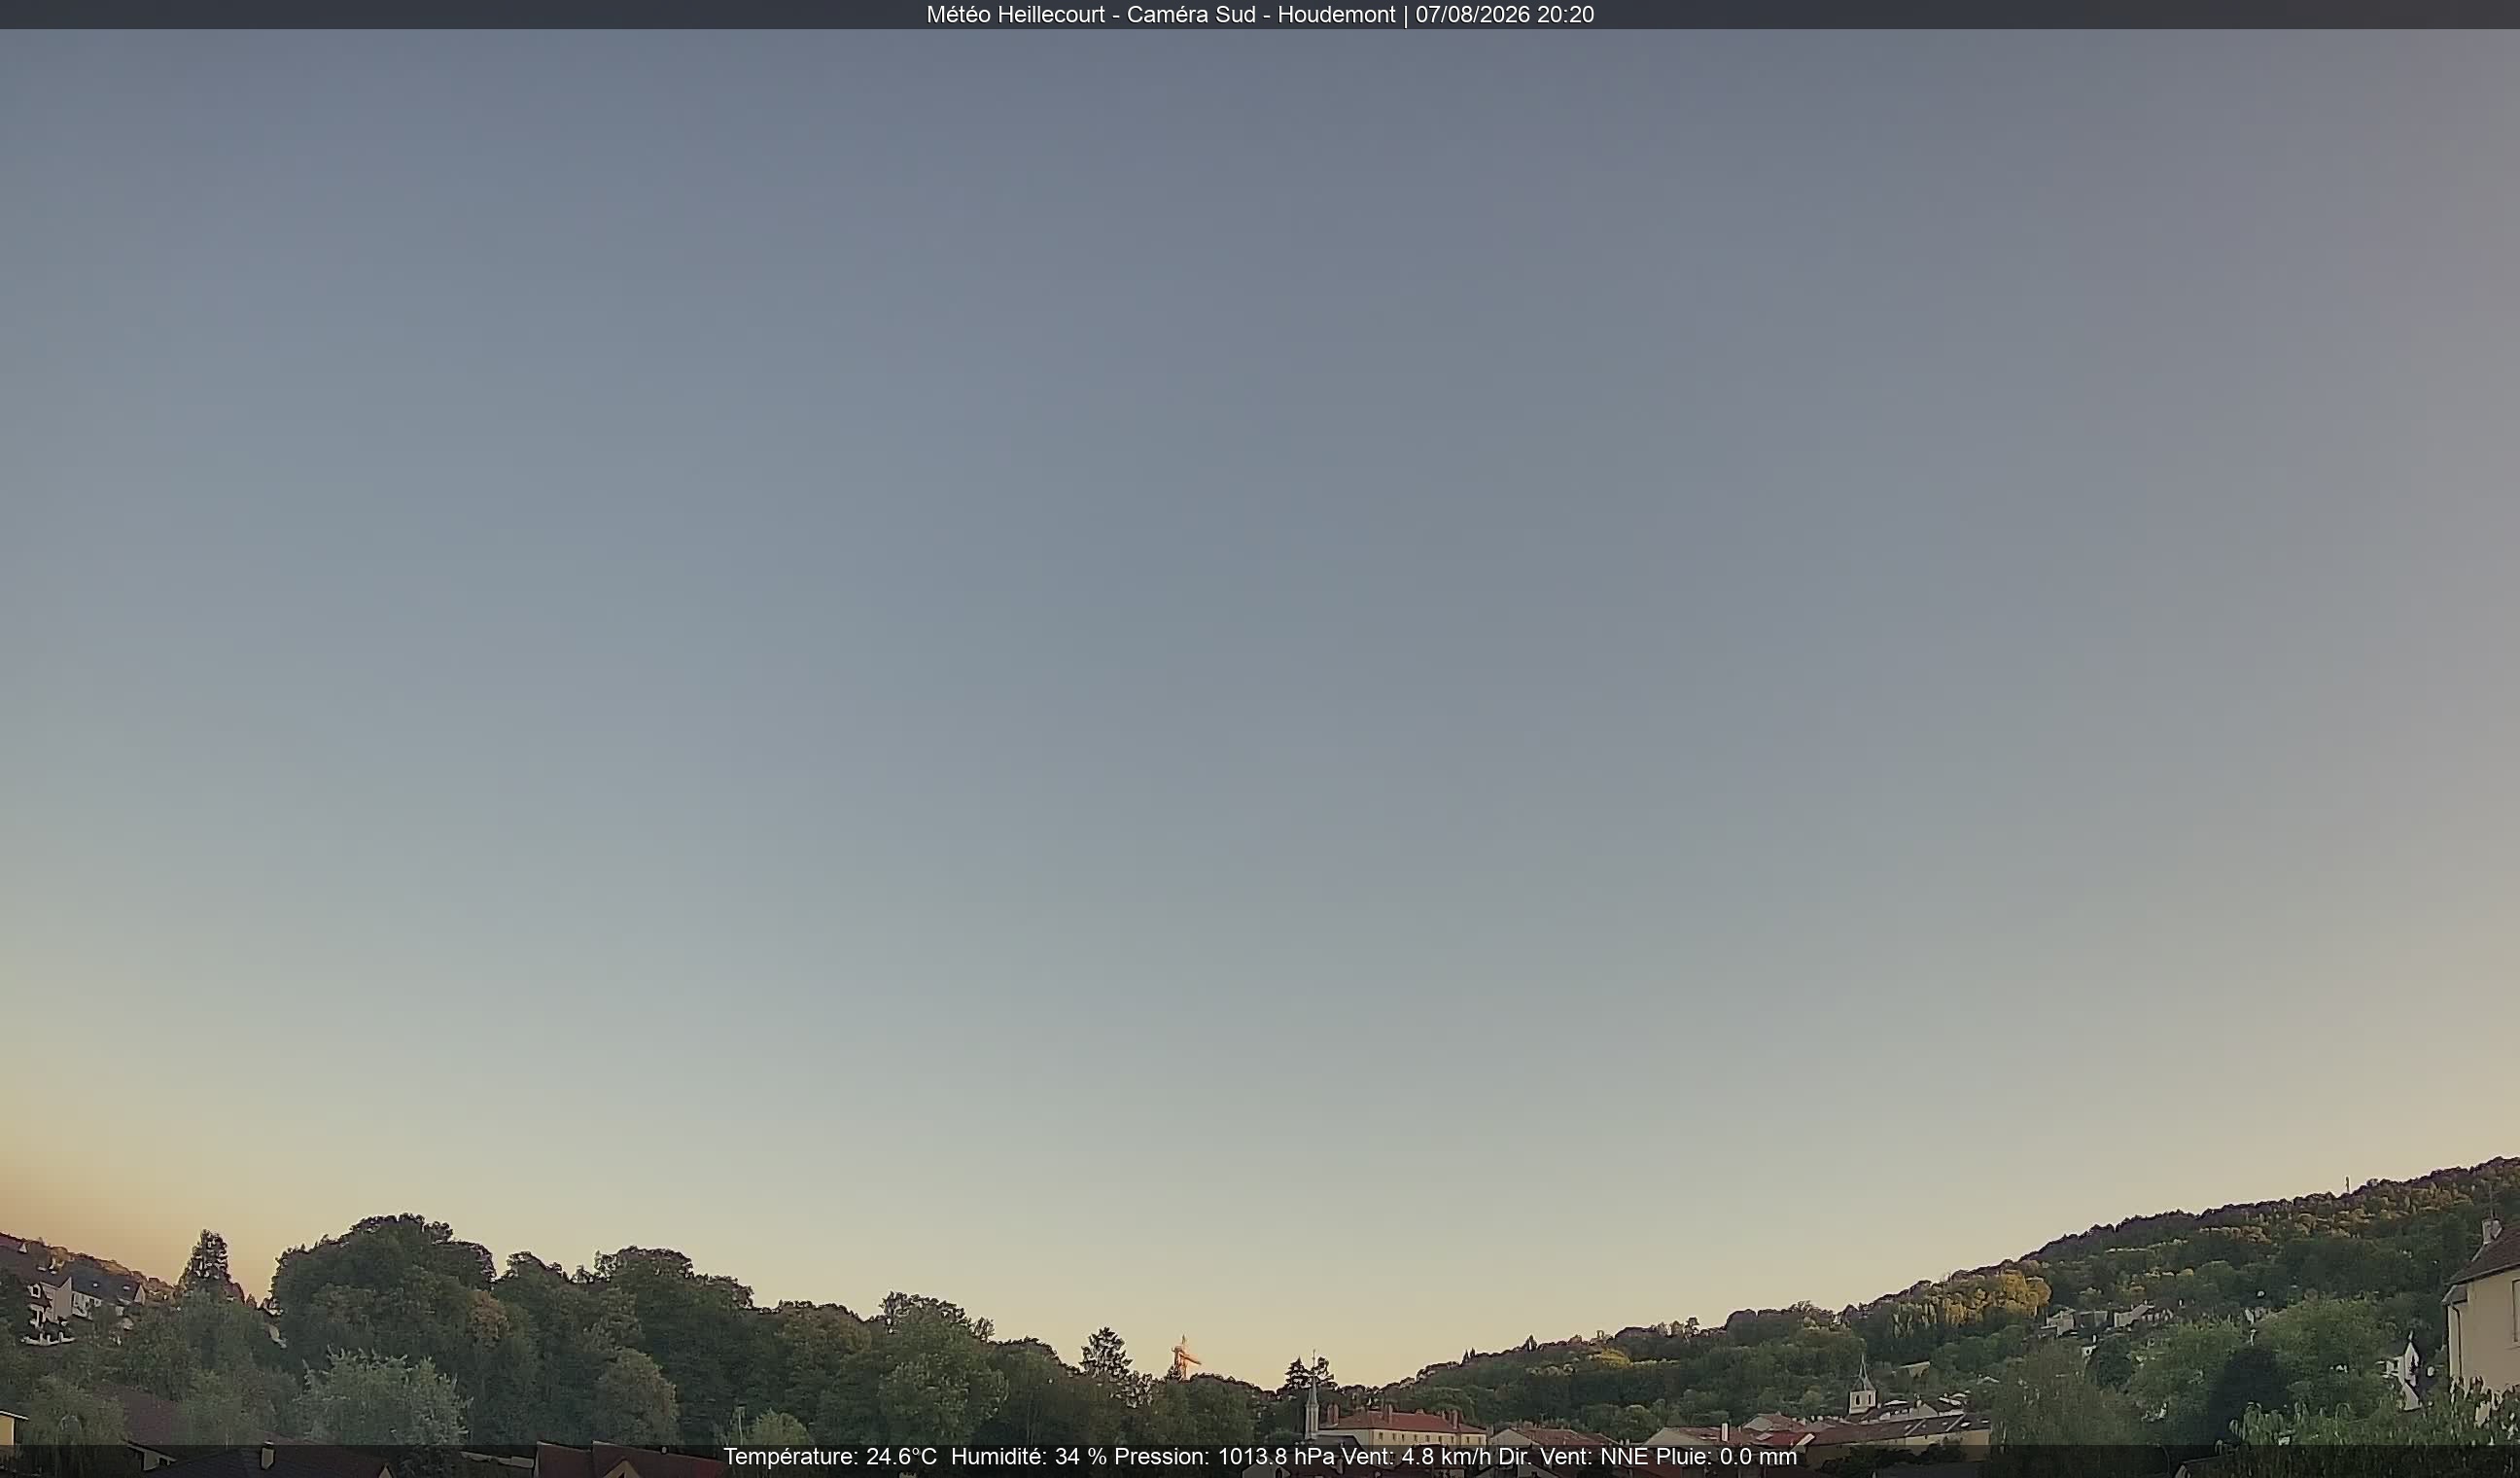Select the "Pluie: 0.0 mm" reading
The width and height of the screenshot is (2520, 1478).
coord(1726,1457)
